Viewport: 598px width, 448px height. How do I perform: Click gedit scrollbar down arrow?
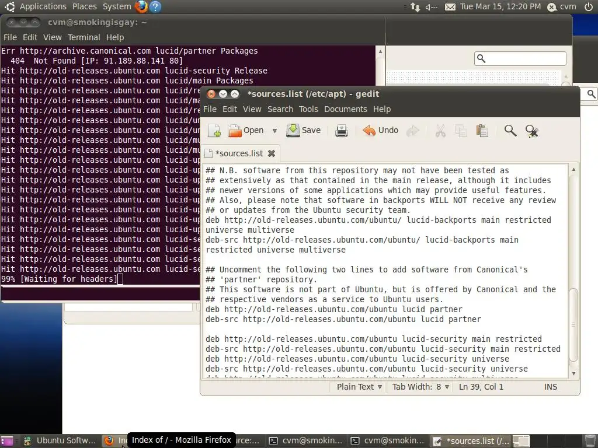pos(573,374)
